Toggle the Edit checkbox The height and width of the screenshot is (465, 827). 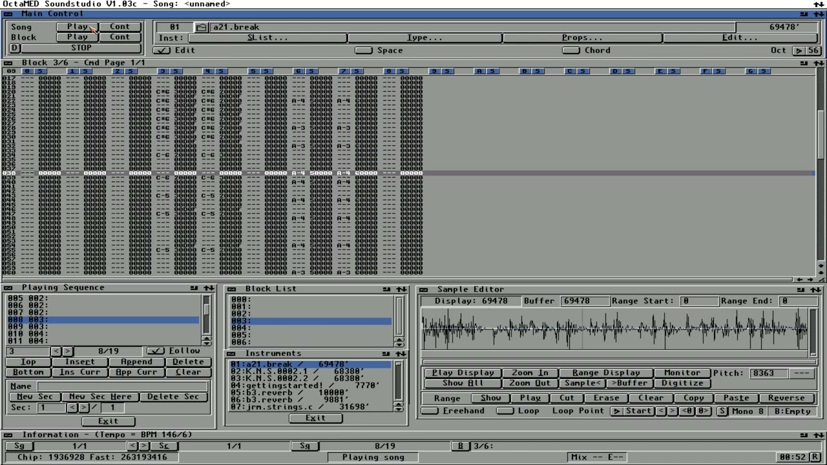coord(162,50)
